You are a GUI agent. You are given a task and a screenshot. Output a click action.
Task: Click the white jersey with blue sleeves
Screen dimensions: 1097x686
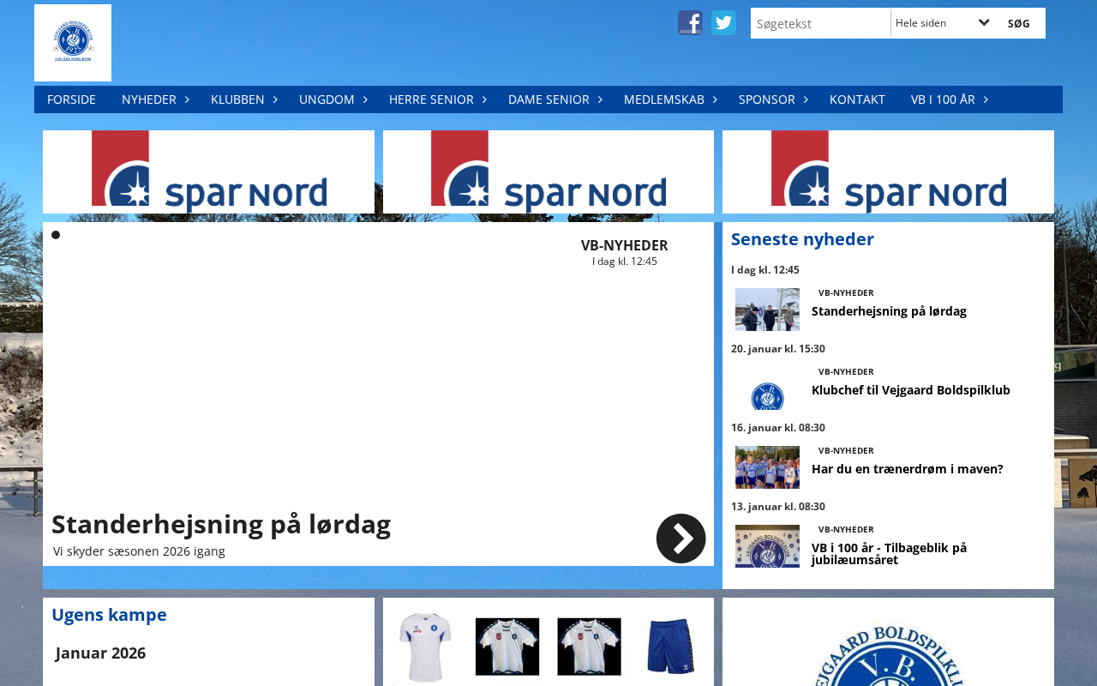(426, 647)
